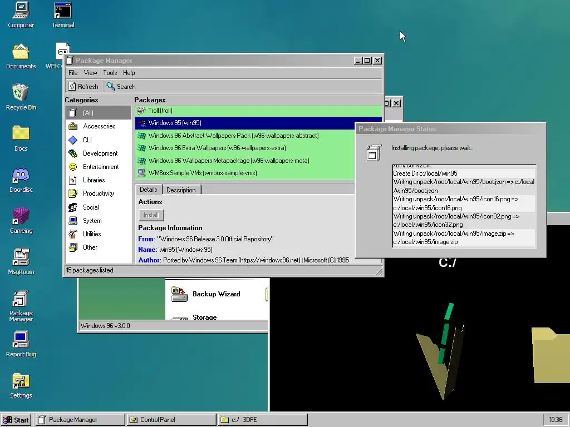The width and height of the screenshot is (570, 427).
Task: Select the Accessories category
Action: click(x=98, y=126)
